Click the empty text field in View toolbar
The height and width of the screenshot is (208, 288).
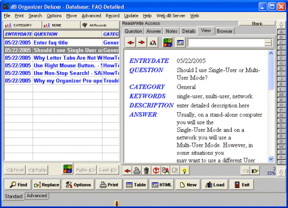(x=226, y=43)
